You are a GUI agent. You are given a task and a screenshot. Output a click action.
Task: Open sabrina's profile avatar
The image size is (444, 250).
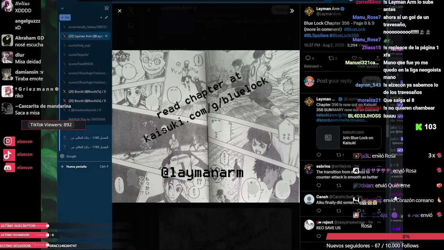309,169
